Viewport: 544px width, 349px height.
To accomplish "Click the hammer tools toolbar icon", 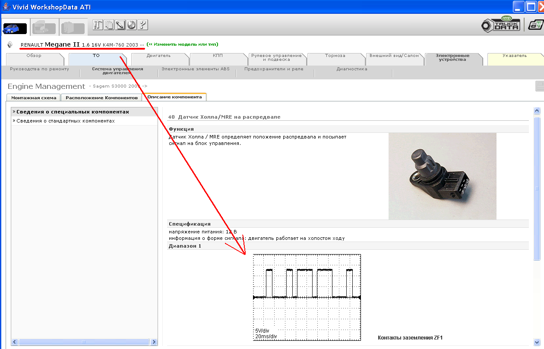I will click(98, 25).
